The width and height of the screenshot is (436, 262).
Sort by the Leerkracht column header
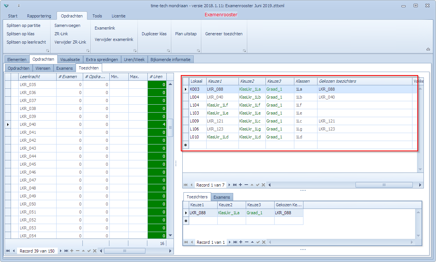click(37, 77)
